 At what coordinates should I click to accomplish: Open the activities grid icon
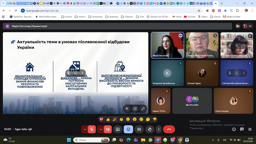[250, 129]
